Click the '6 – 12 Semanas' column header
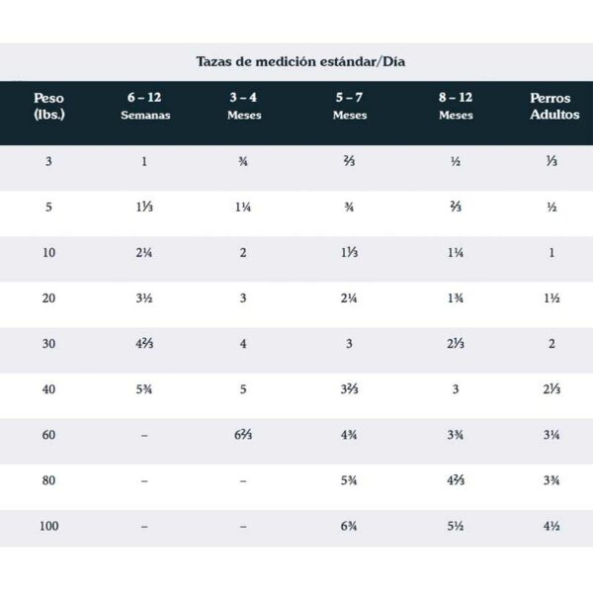593x593 pixels. [x=145, y=107]
